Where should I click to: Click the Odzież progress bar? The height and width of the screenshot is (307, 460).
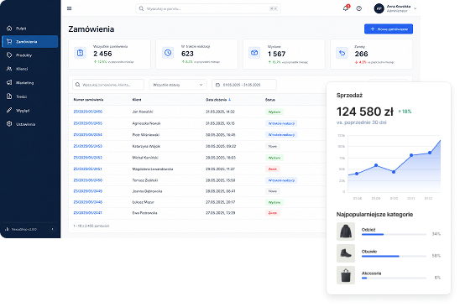coord(394,234)
